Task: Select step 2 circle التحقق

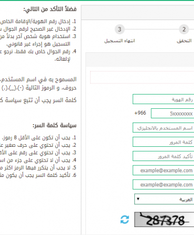Action: 184,29
